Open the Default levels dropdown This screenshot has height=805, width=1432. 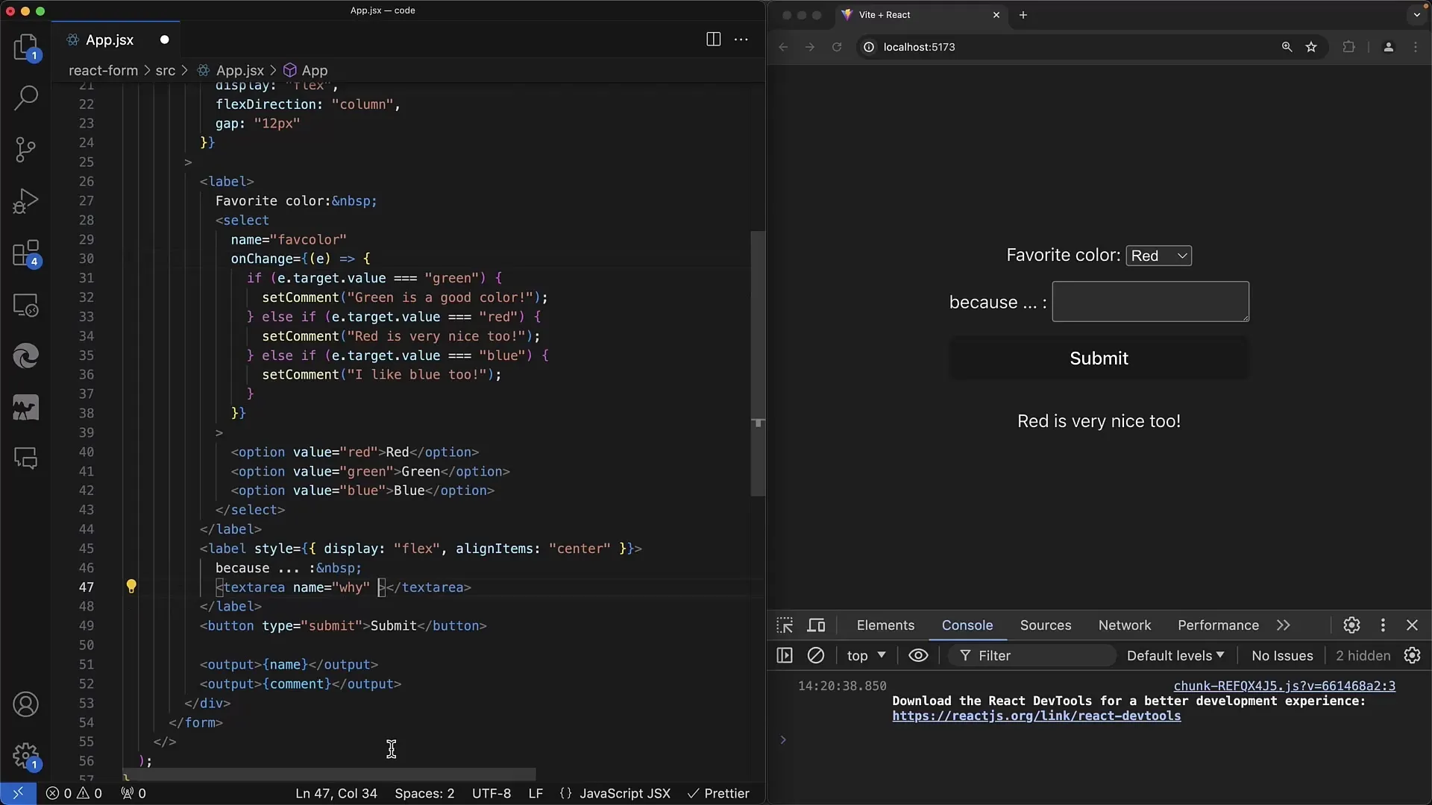tap(1175, 655)
